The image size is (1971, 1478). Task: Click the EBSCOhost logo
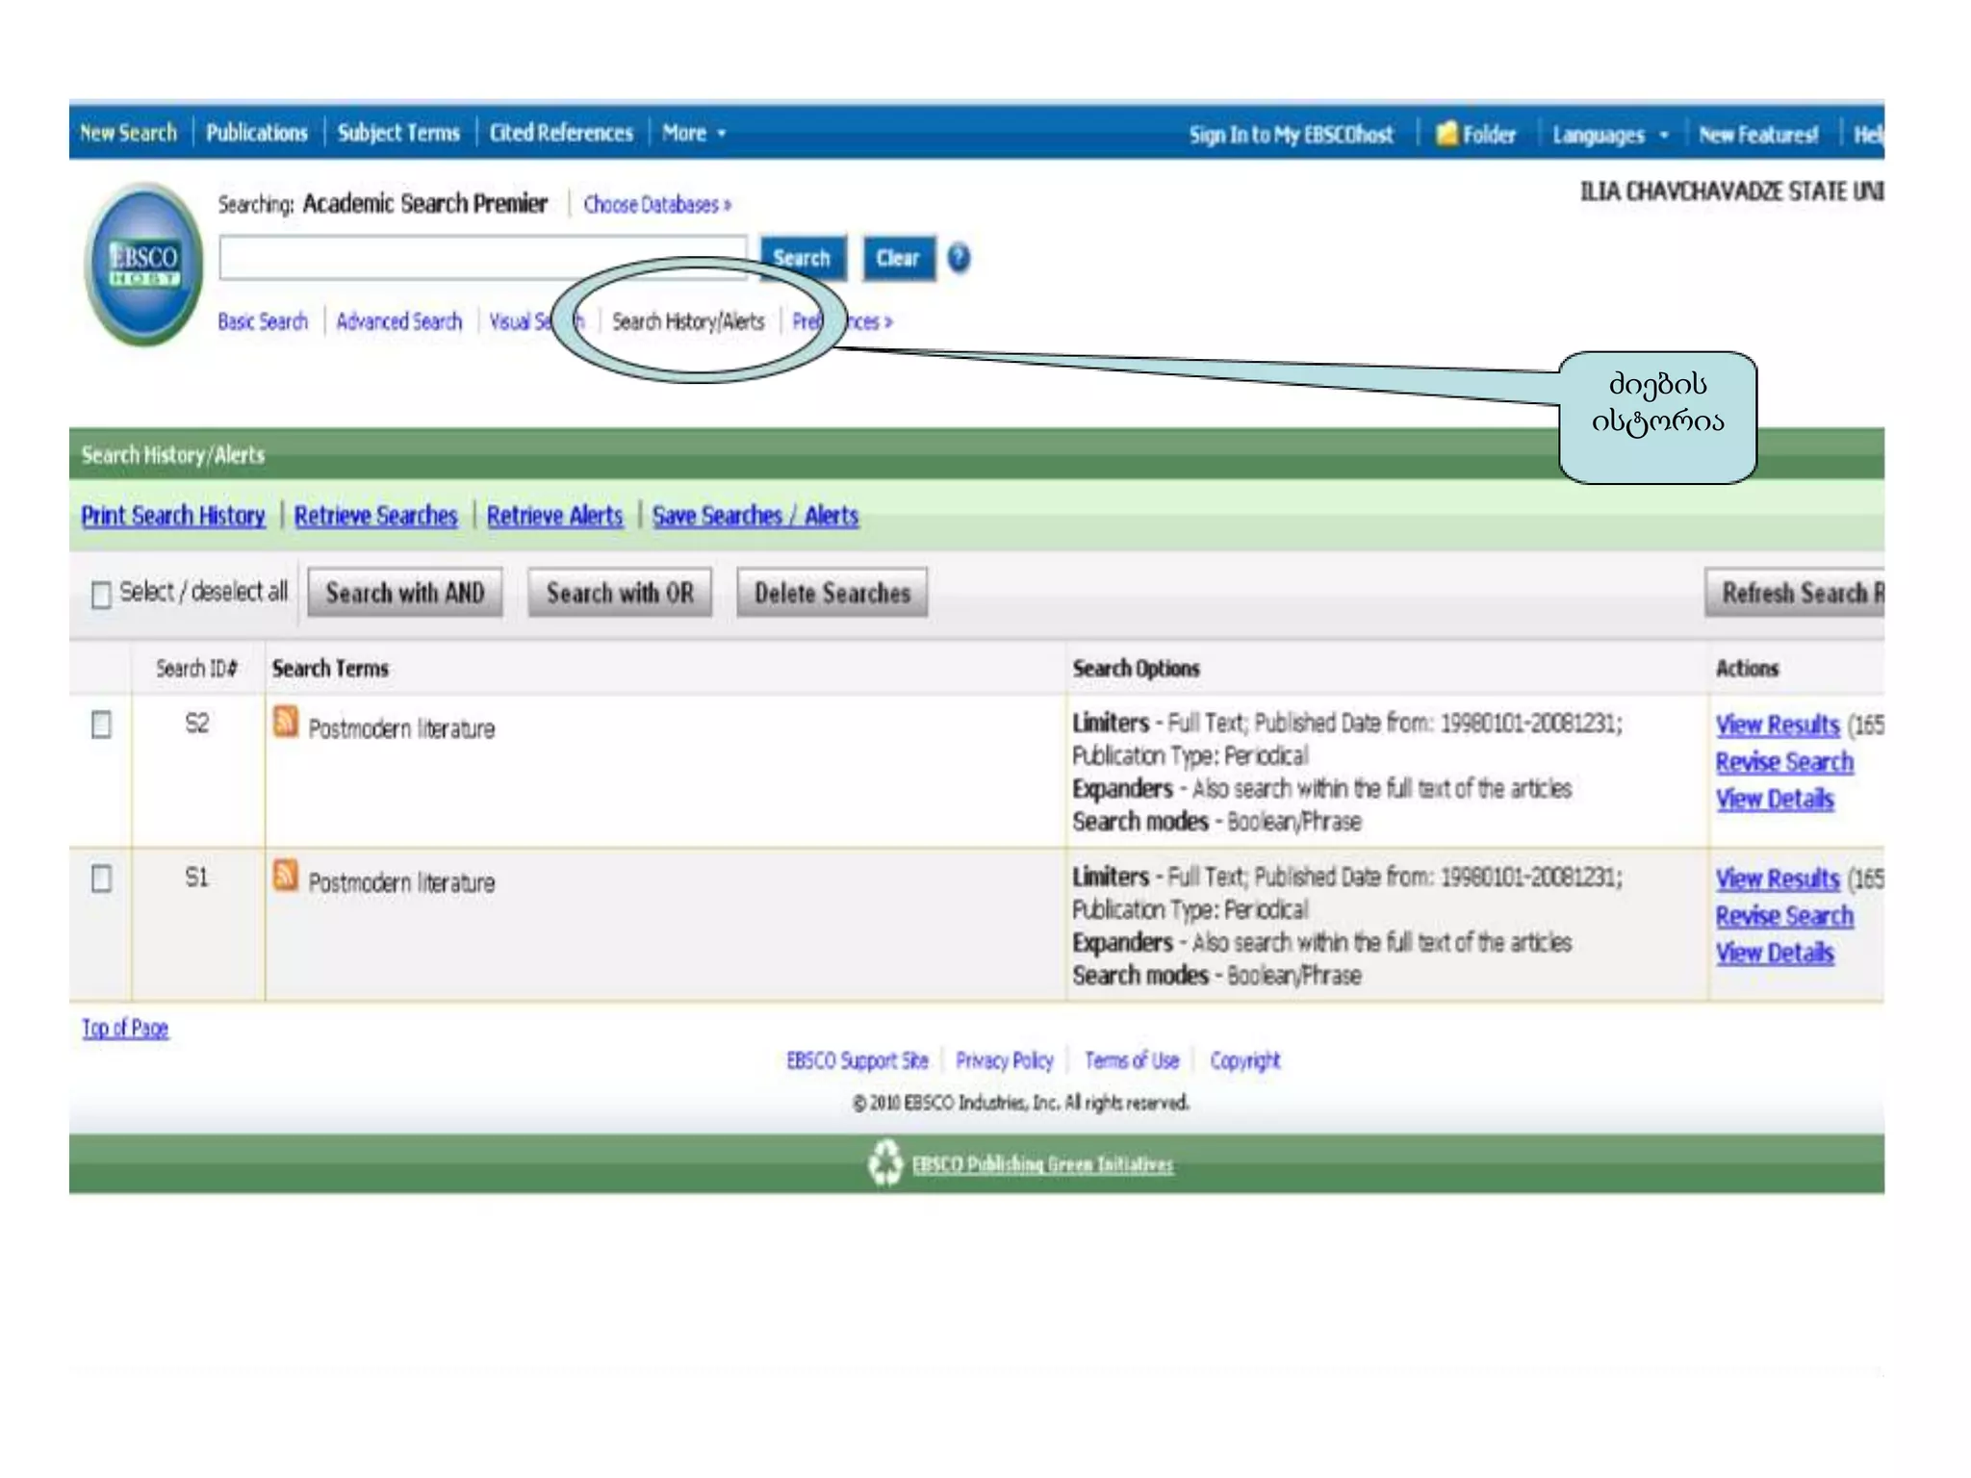pos(144,264)
